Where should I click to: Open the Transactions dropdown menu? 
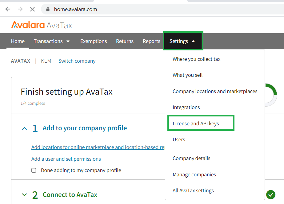tap(52, 41)
